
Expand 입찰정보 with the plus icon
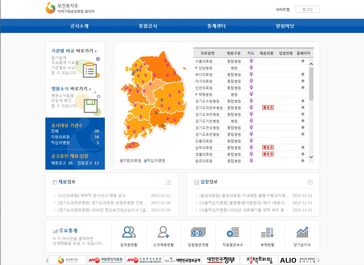point(310,182)
